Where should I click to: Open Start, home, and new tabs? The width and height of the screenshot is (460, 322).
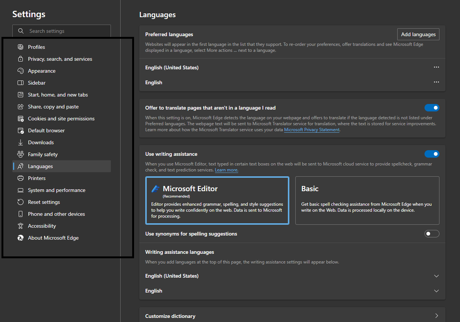(x=62, y=95)
